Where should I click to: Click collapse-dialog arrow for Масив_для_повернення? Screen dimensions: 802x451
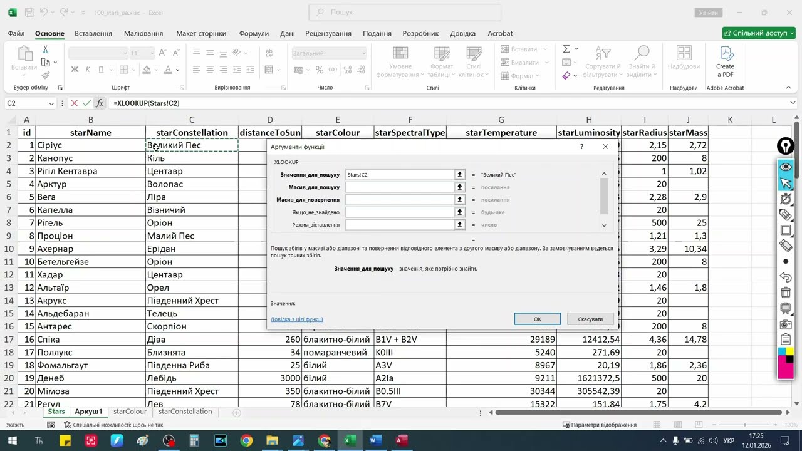[x=460, y=200]
